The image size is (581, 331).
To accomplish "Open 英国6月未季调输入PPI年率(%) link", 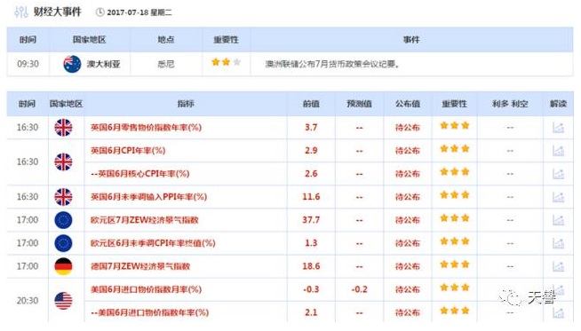I will coord(148,197).
